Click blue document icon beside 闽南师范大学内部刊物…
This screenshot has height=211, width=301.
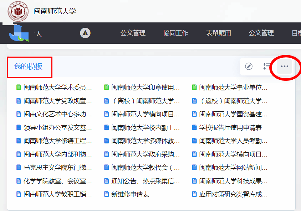point(19,154)
